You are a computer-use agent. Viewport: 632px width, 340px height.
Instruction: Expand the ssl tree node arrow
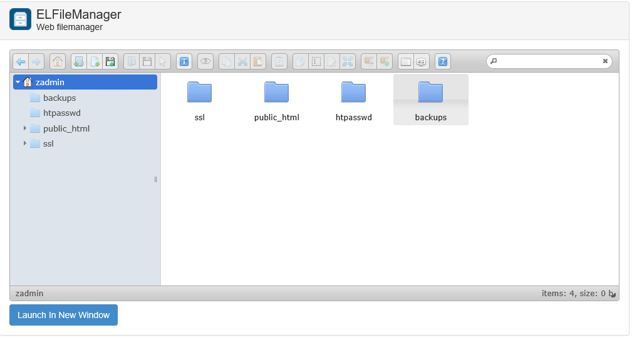point(25,143)
